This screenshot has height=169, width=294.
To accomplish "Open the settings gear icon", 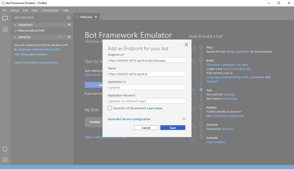I will pyautogui.click(x=5, y=160).
